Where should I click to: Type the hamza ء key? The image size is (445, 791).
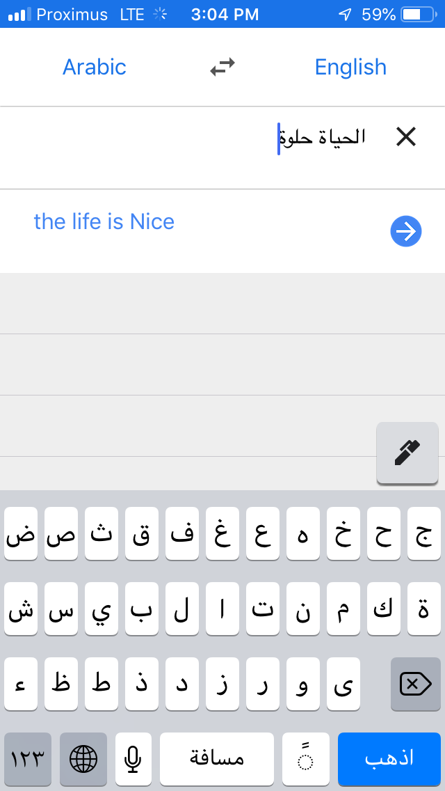coord(21,684)
